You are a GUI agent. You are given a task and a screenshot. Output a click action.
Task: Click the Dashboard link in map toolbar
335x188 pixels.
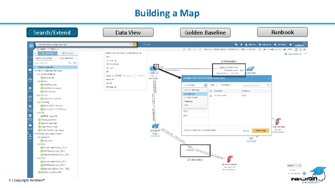tap(233, 49)
